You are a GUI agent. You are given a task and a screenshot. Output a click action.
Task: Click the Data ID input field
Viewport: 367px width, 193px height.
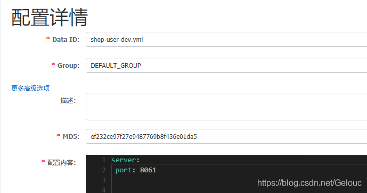[x=226, y=39]
